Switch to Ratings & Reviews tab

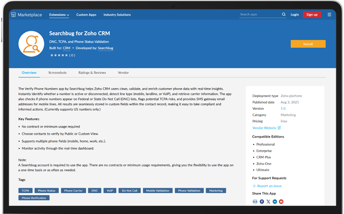[92, 73]
